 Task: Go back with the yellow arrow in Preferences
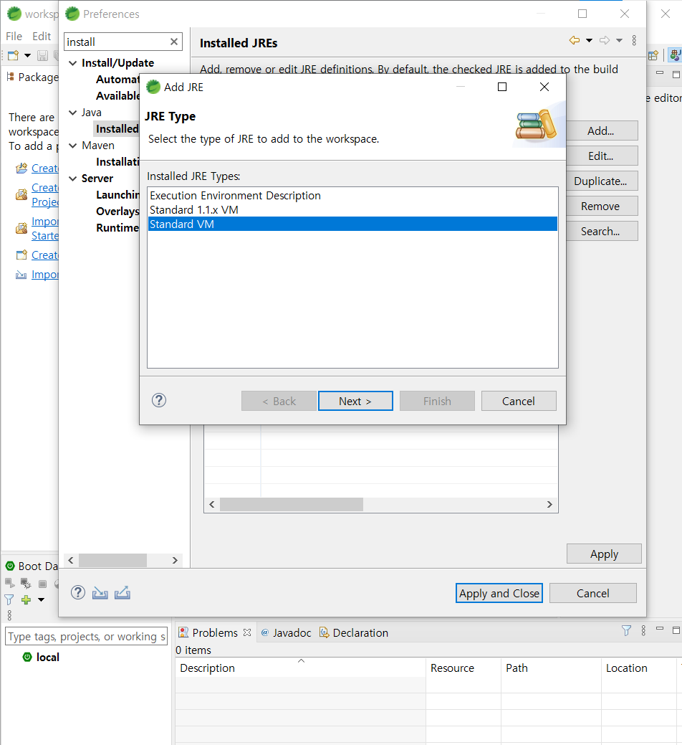[575, 40]
